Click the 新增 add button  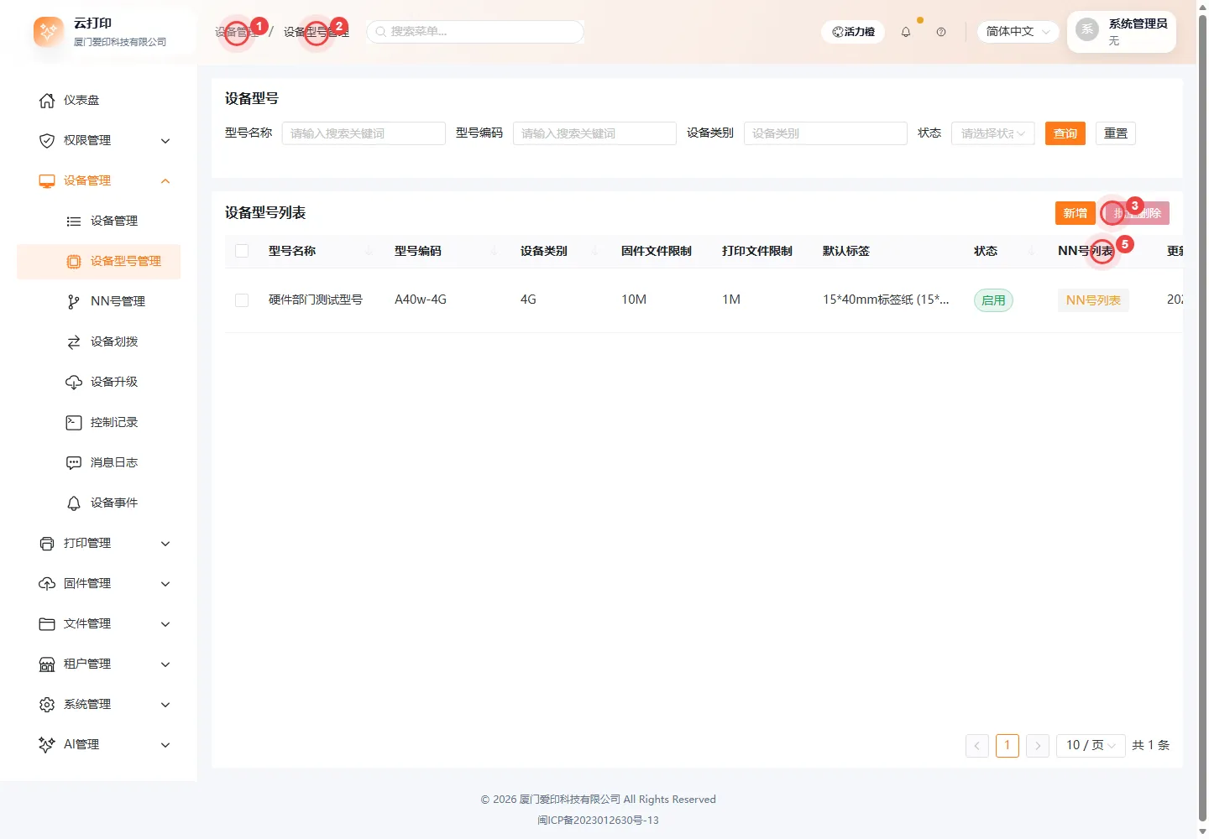coord(1076,213)
